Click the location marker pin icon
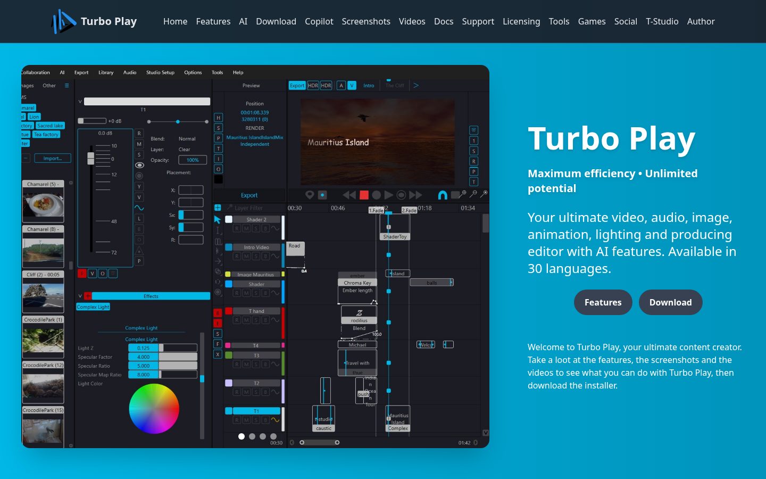Image resolution: width=766 pixels, height=479 pixels. [x=310, y=195]
